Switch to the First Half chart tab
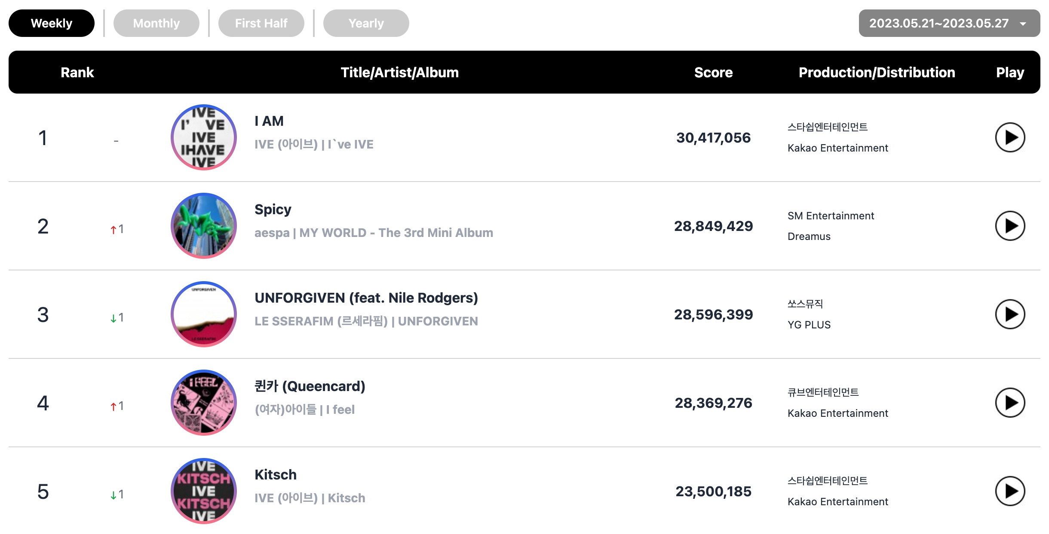 click(x=261, y=23)
